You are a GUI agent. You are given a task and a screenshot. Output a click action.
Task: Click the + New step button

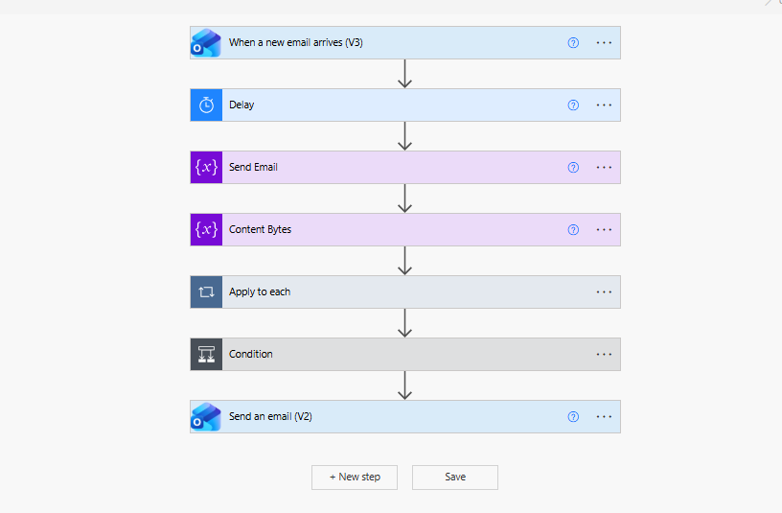[355, 478]
